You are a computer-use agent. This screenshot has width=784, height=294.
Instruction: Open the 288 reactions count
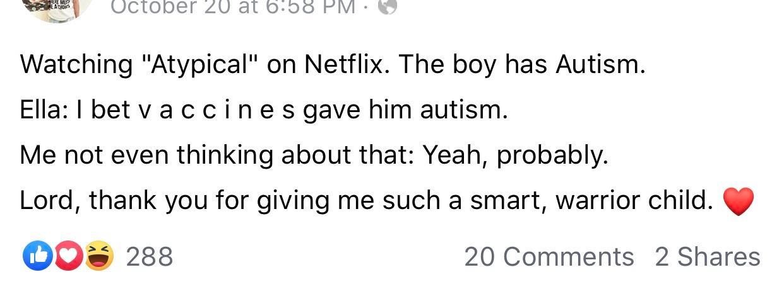point(150,257)
